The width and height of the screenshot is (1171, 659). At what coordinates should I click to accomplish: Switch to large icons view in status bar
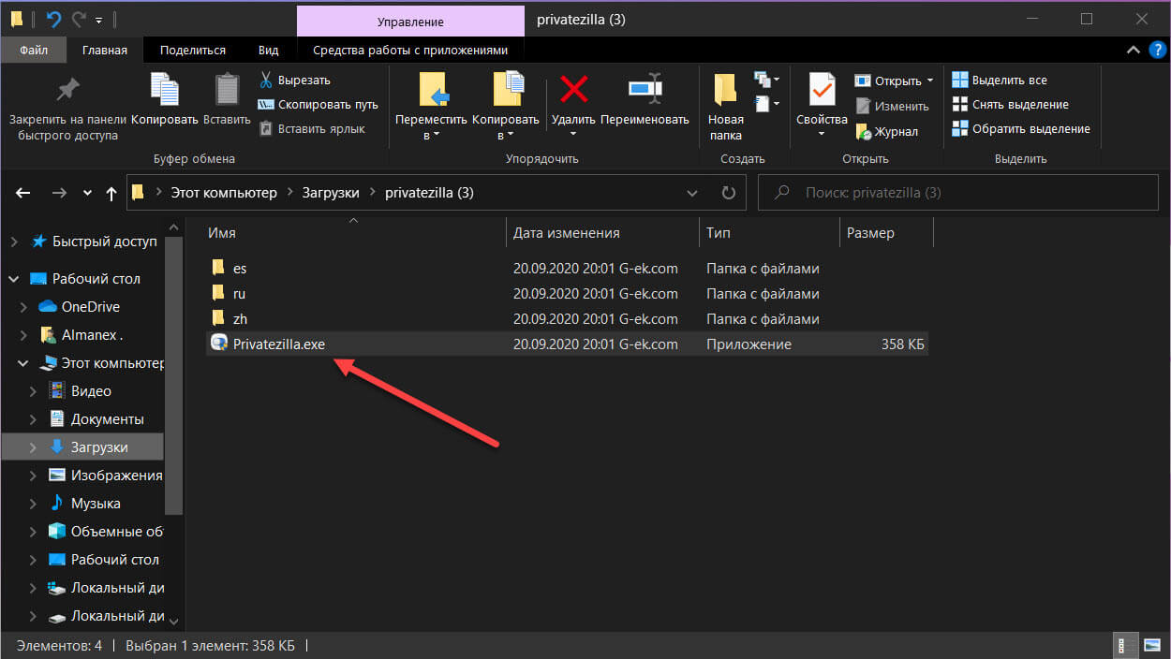pyautogui.click(x=1152, y=646)
